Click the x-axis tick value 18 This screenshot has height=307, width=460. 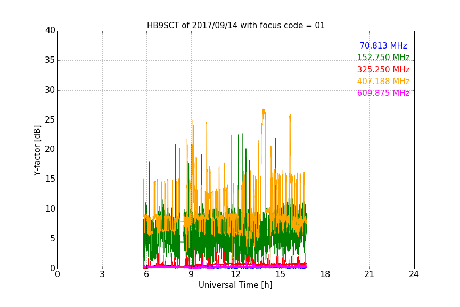tap(325, 274)
